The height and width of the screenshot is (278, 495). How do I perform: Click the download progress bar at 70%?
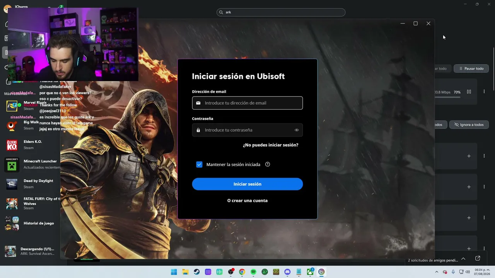pos(448,97)
